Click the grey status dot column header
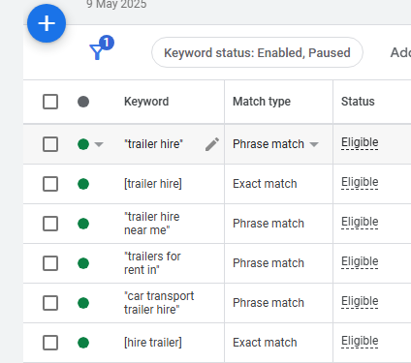The width and height of the screenshot is (411, 363). 83,102
